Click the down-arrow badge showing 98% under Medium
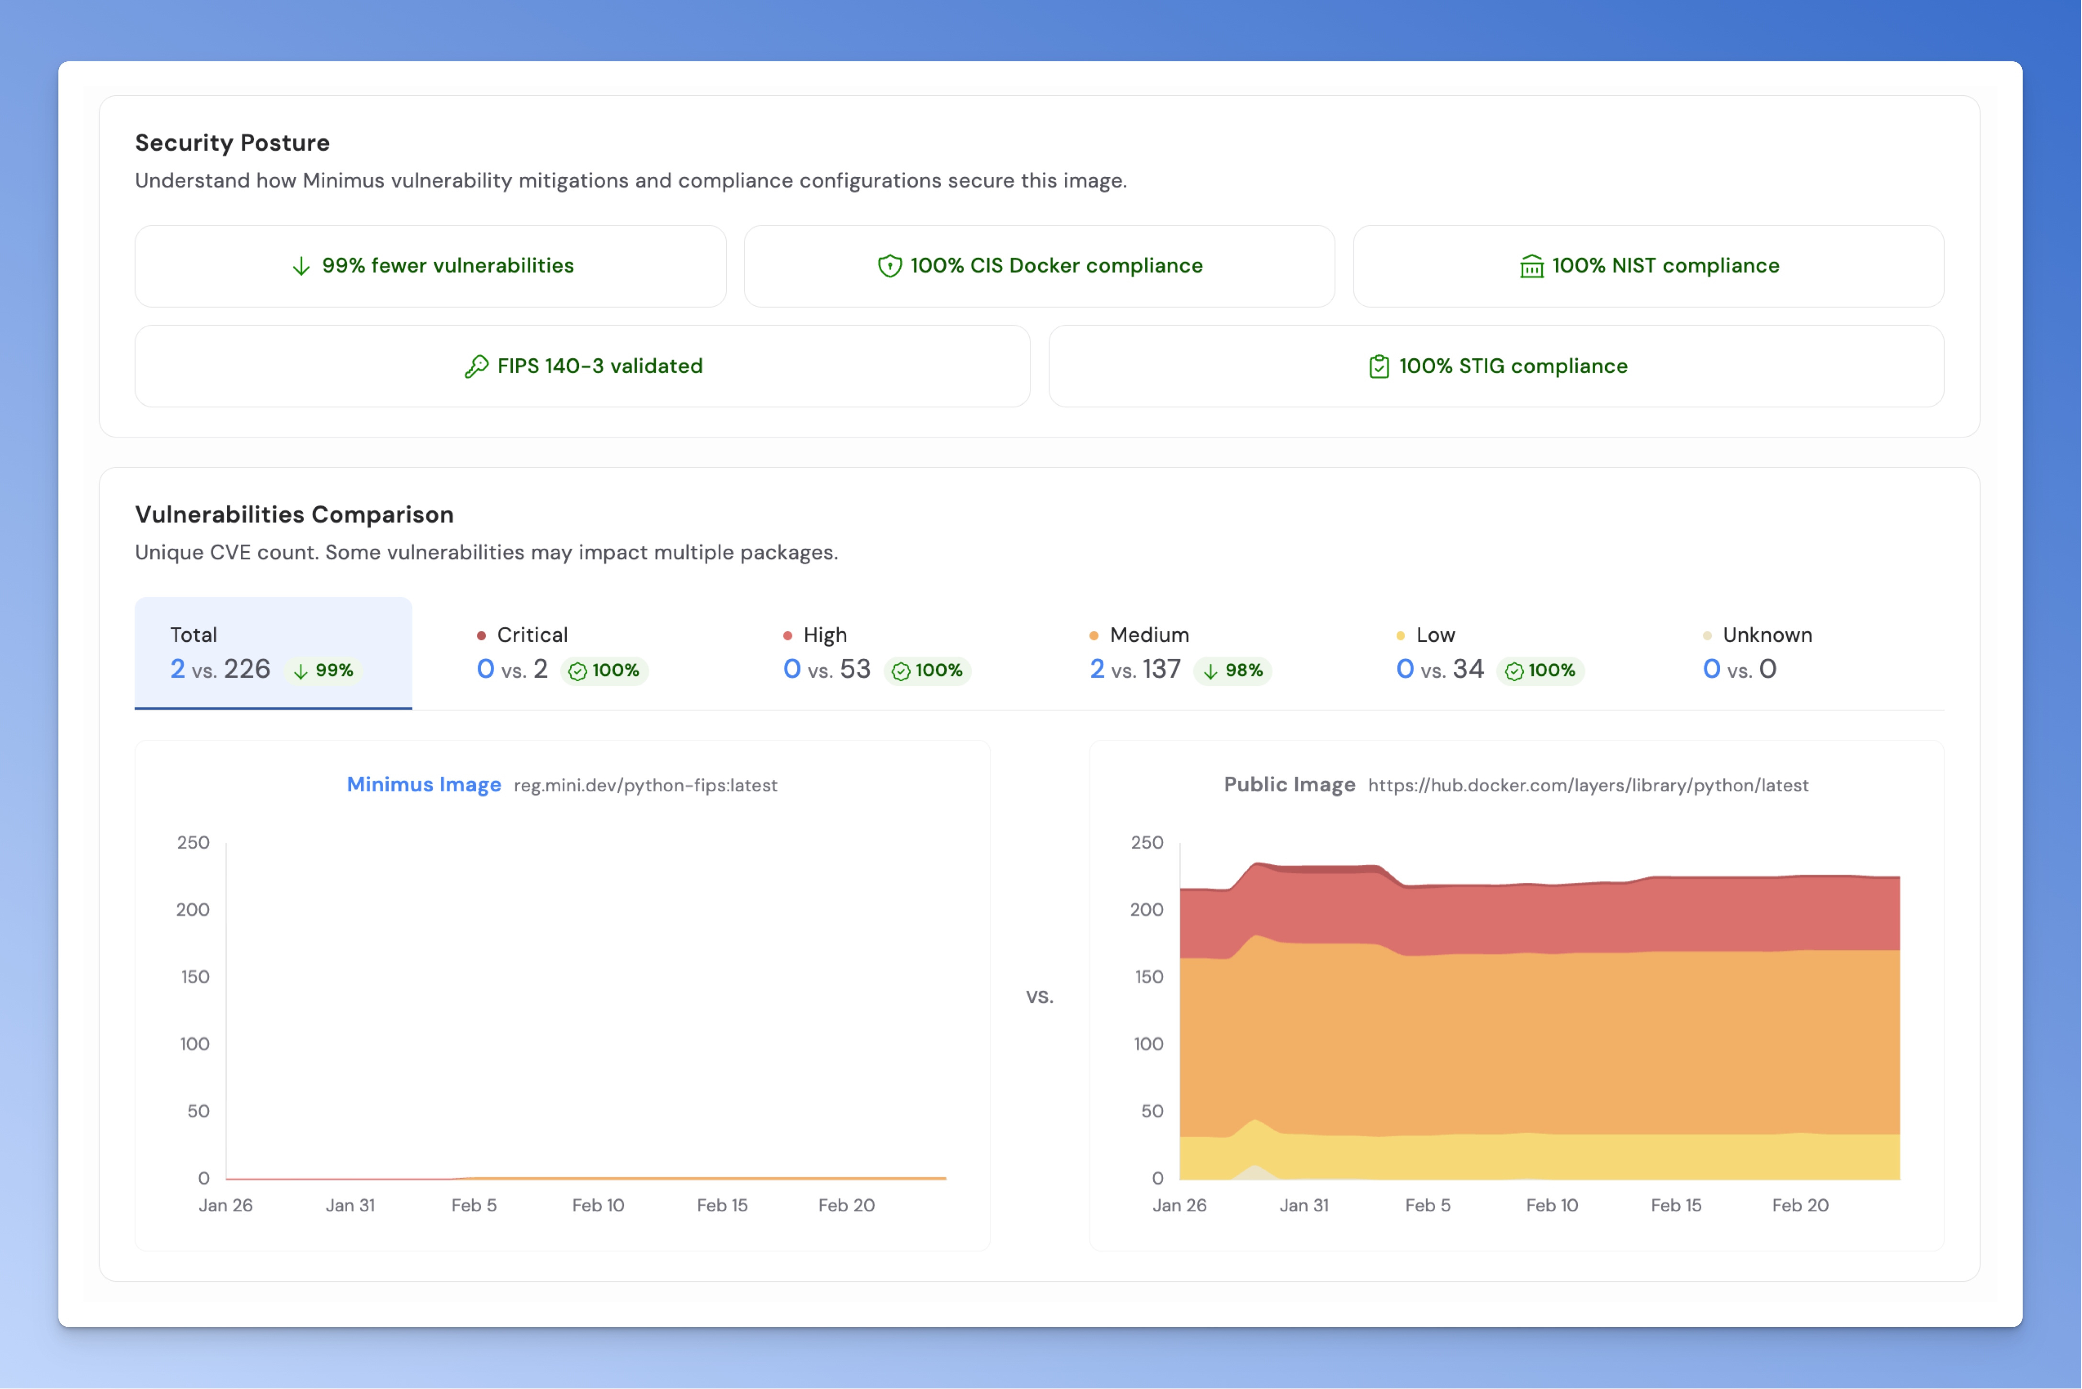 (x=1233, y=671)
